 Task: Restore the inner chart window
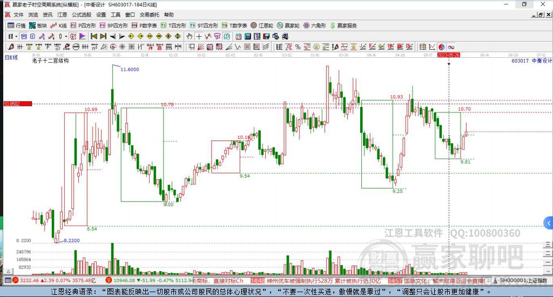541,15
